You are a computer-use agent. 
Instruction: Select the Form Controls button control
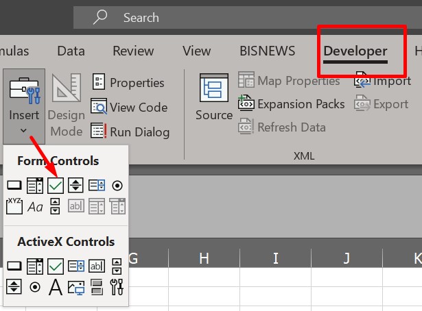14,185
